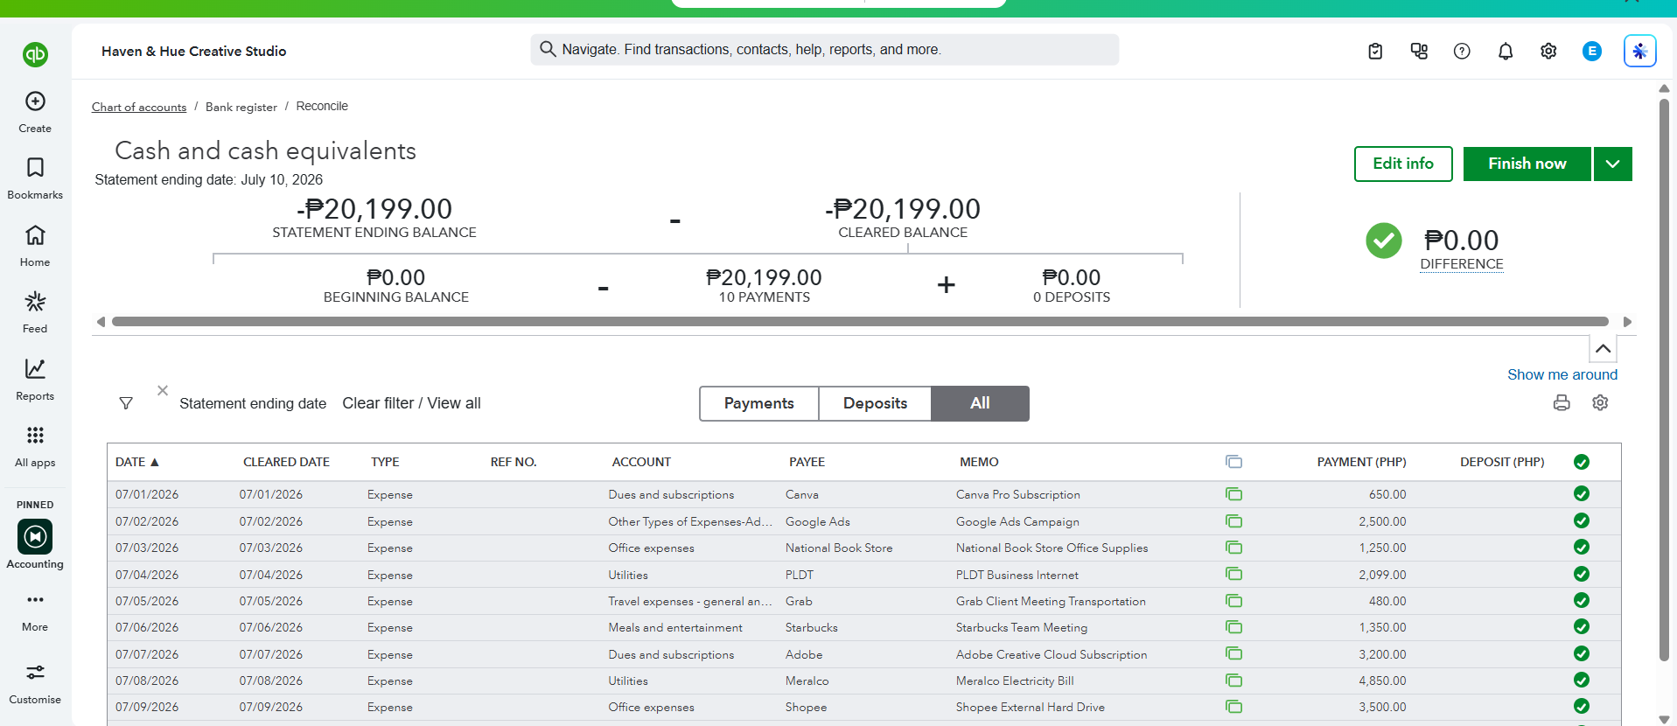
Task: Focus the Navigate search field
Action: 824,50
